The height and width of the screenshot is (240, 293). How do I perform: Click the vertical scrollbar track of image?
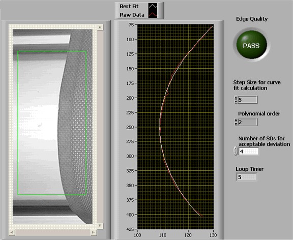pos(100,127)
